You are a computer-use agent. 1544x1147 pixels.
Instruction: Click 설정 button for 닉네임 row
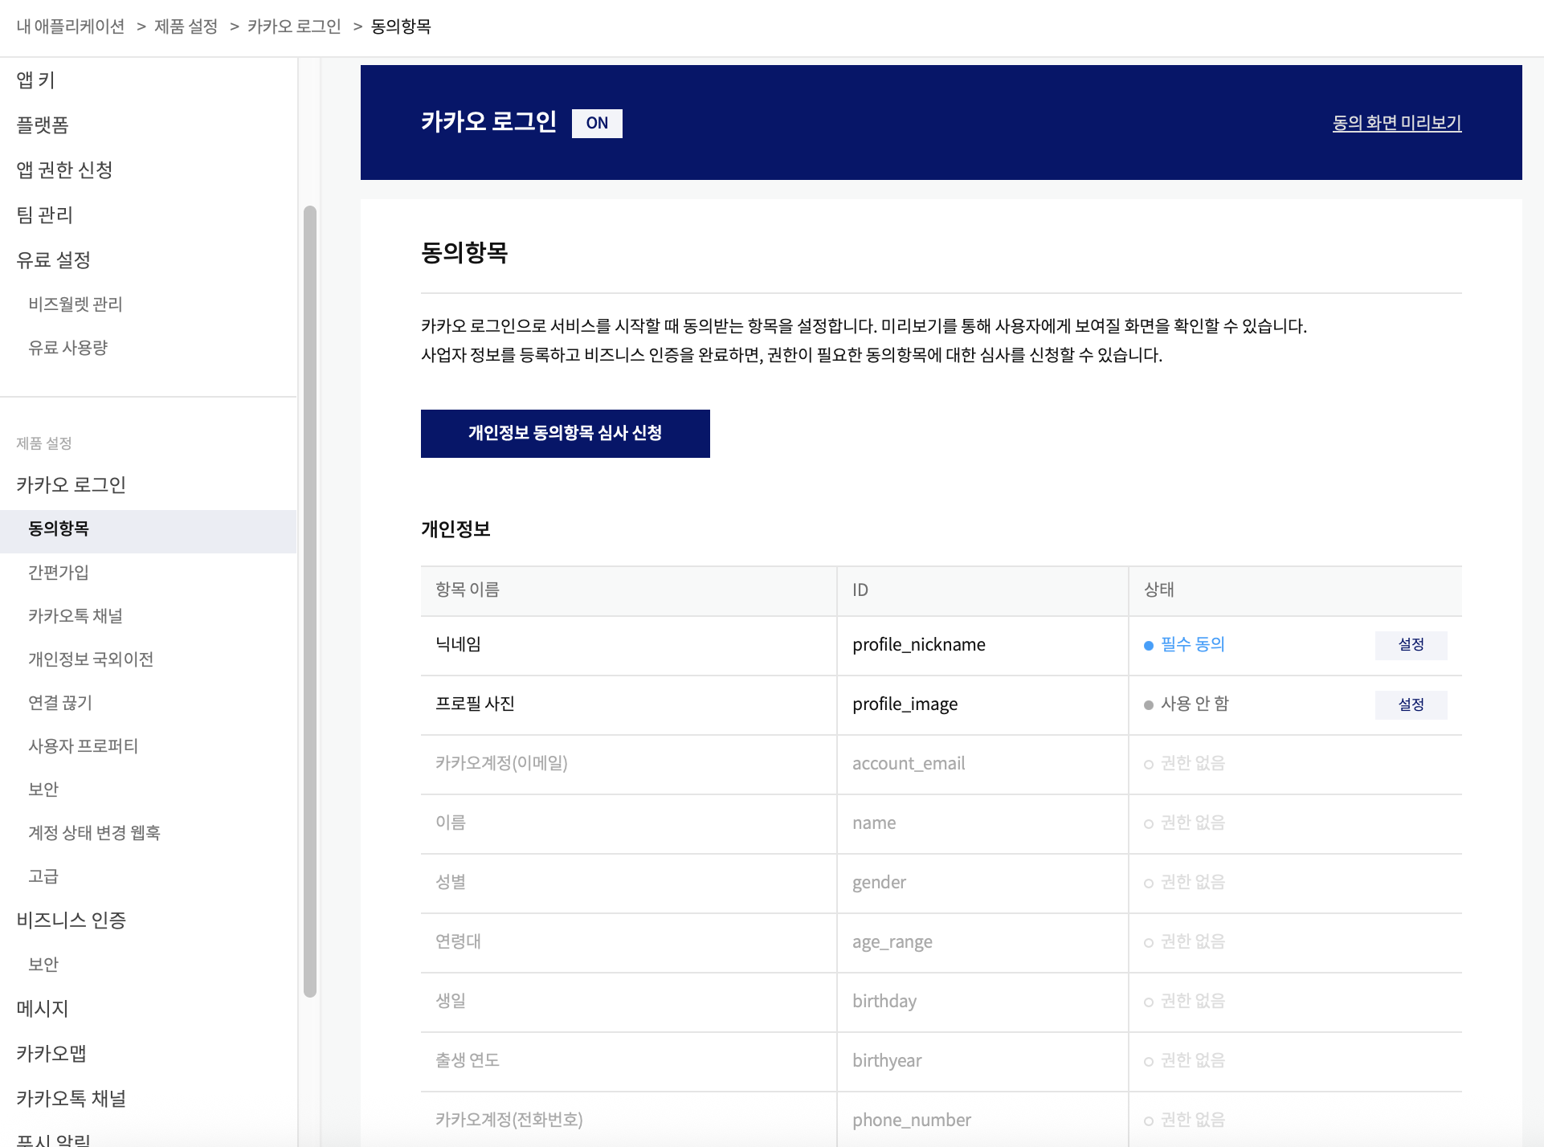pos(1411,645)
